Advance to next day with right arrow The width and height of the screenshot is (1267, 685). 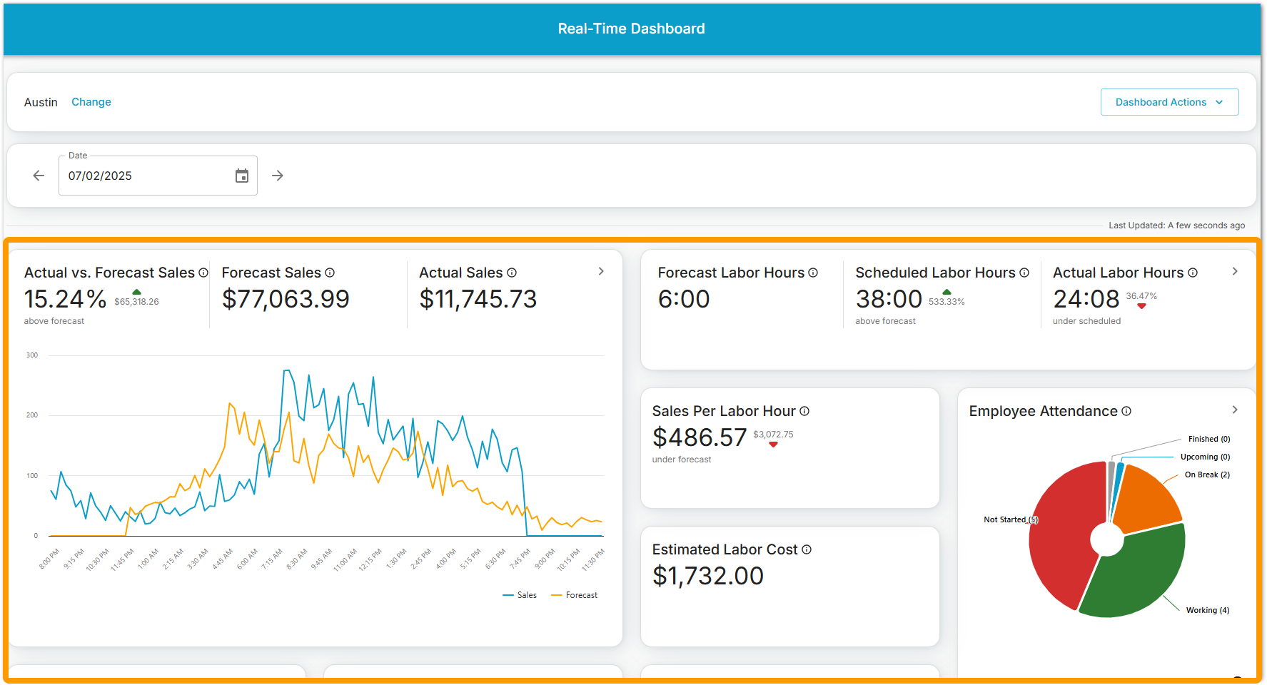278,176
